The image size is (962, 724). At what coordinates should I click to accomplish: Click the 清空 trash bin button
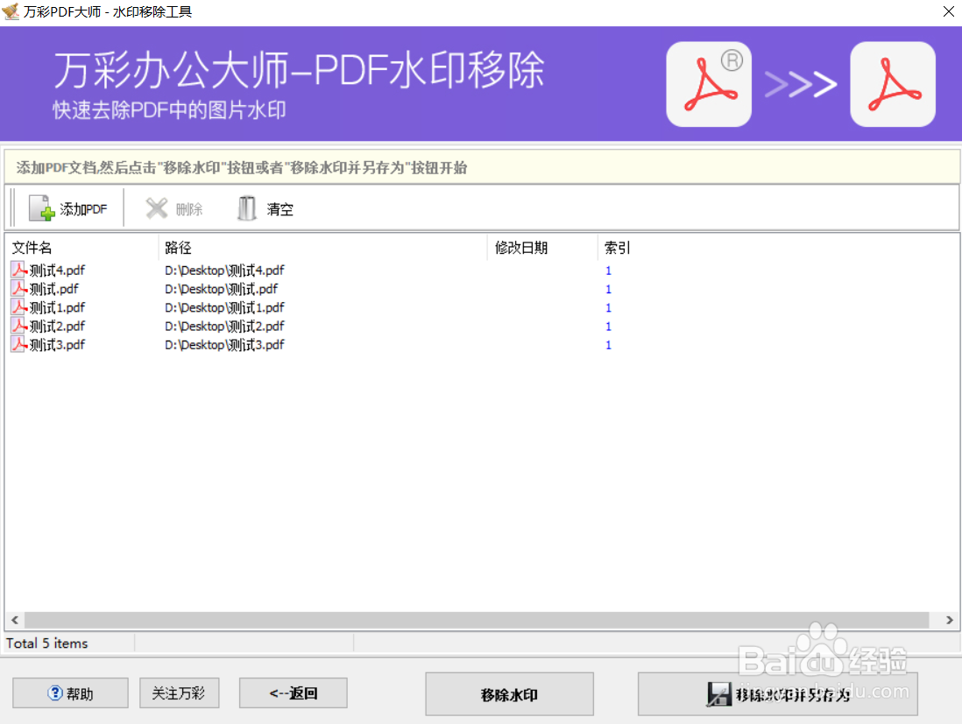pyautogui.click(x=265, y=209)
